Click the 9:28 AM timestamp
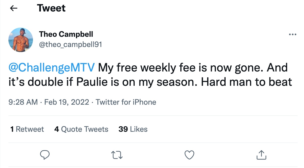Screen dimensions: 304x168 (x=23, y=102)
